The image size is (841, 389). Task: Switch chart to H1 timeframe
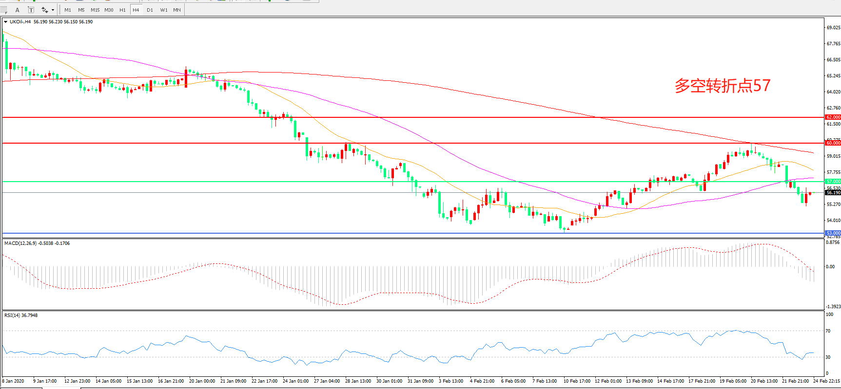(122, 10)
